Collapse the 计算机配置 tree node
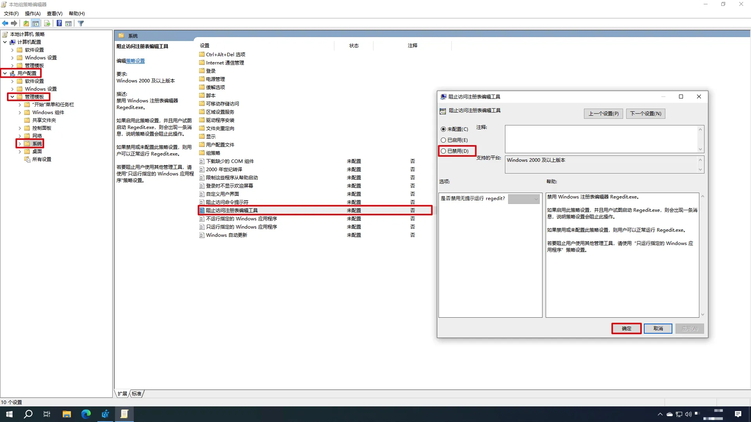The image size is (751, 422). click(5, 42)
